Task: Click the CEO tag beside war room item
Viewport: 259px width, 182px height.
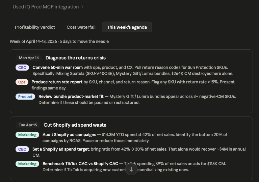Action: 22,68
